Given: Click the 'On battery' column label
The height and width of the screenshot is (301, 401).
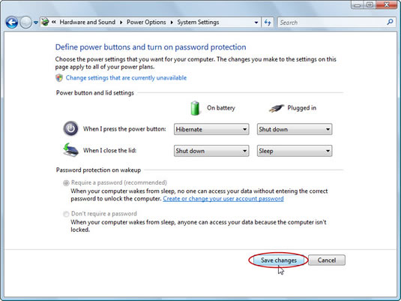Looking at the screenshot, I should point(221,108).
